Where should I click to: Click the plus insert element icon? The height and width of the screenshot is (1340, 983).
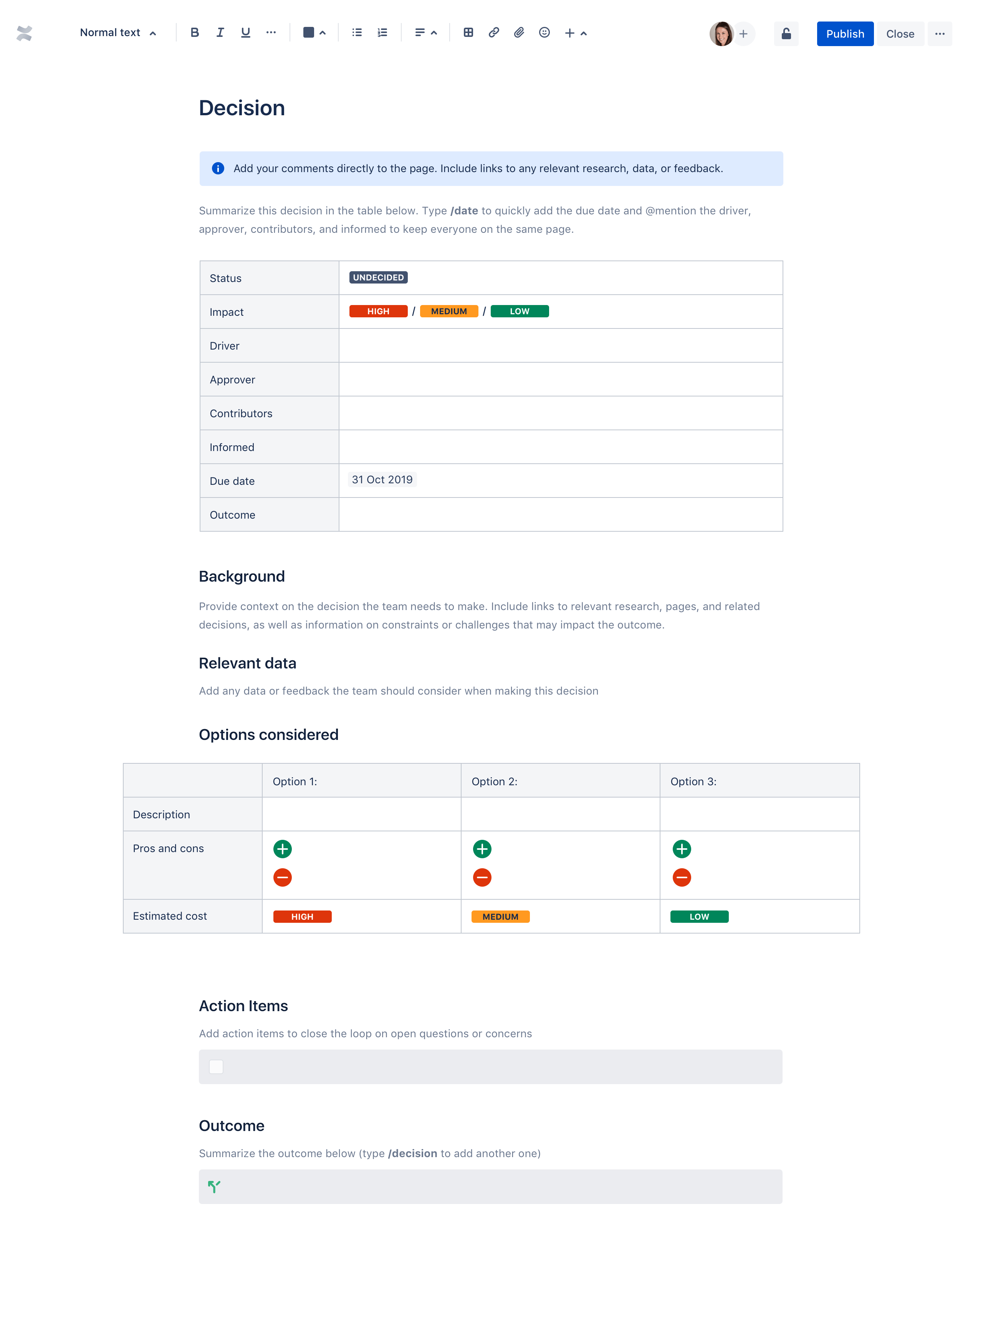(x=570, y=33)
